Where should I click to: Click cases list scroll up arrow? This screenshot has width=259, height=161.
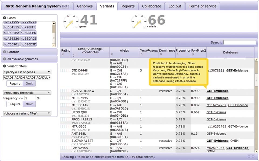(54, 23)
